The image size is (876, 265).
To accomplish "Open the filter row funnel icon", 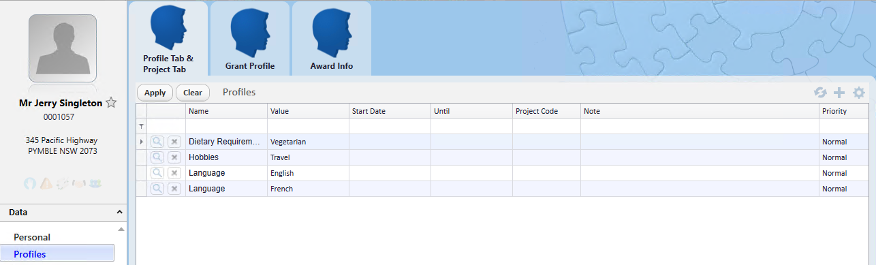I will [142, 127].
